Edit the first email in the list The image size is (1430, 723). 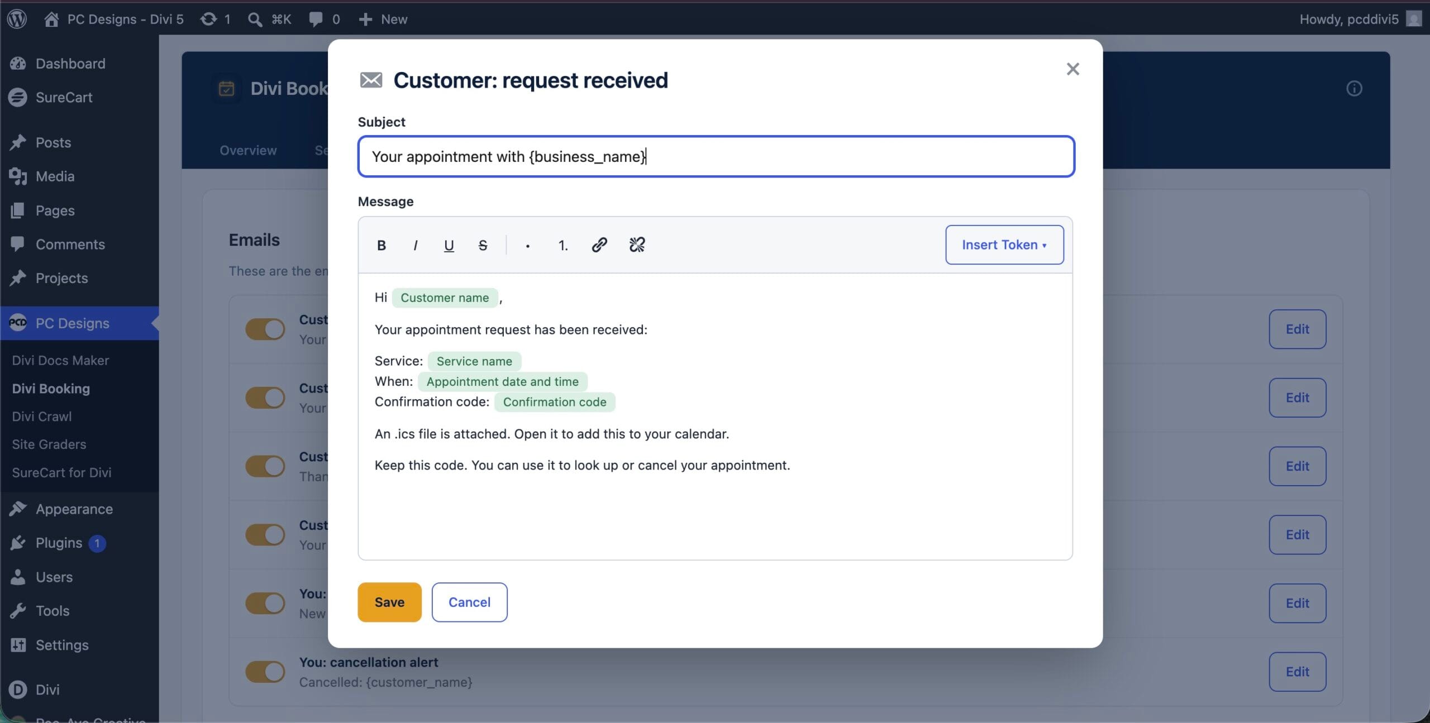coord(1297,329)
